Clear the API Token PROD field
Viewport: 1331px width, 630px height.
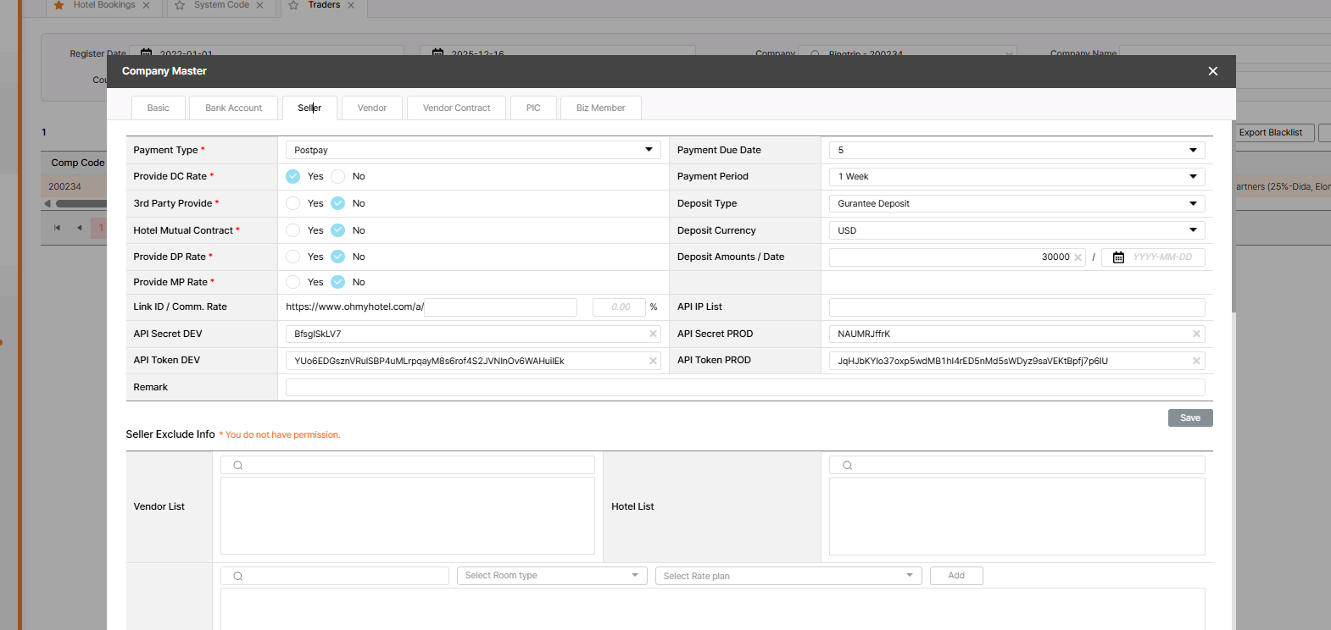click(x=1196, y=361)
